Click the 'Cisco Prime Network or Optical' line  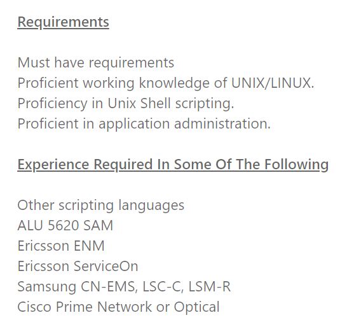119,307
